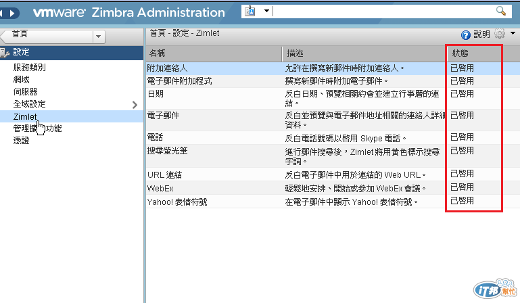Click the search type contact icon
This screenshot has width=520, height=303.
250,11
